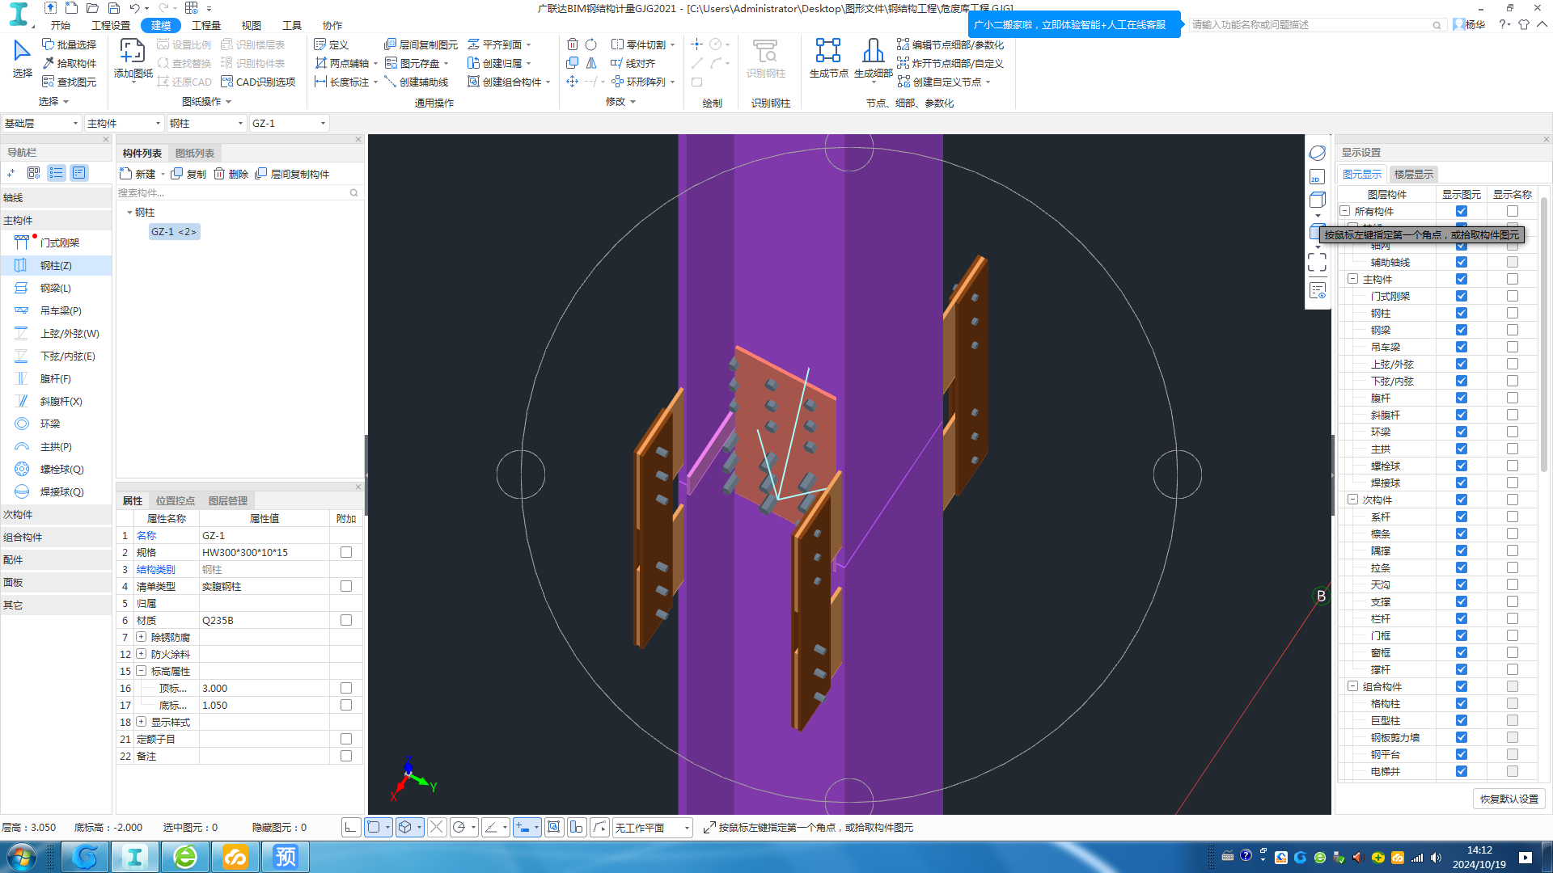
Task: Select GZ-1 <2> in component list
Action: coord(174,231)
